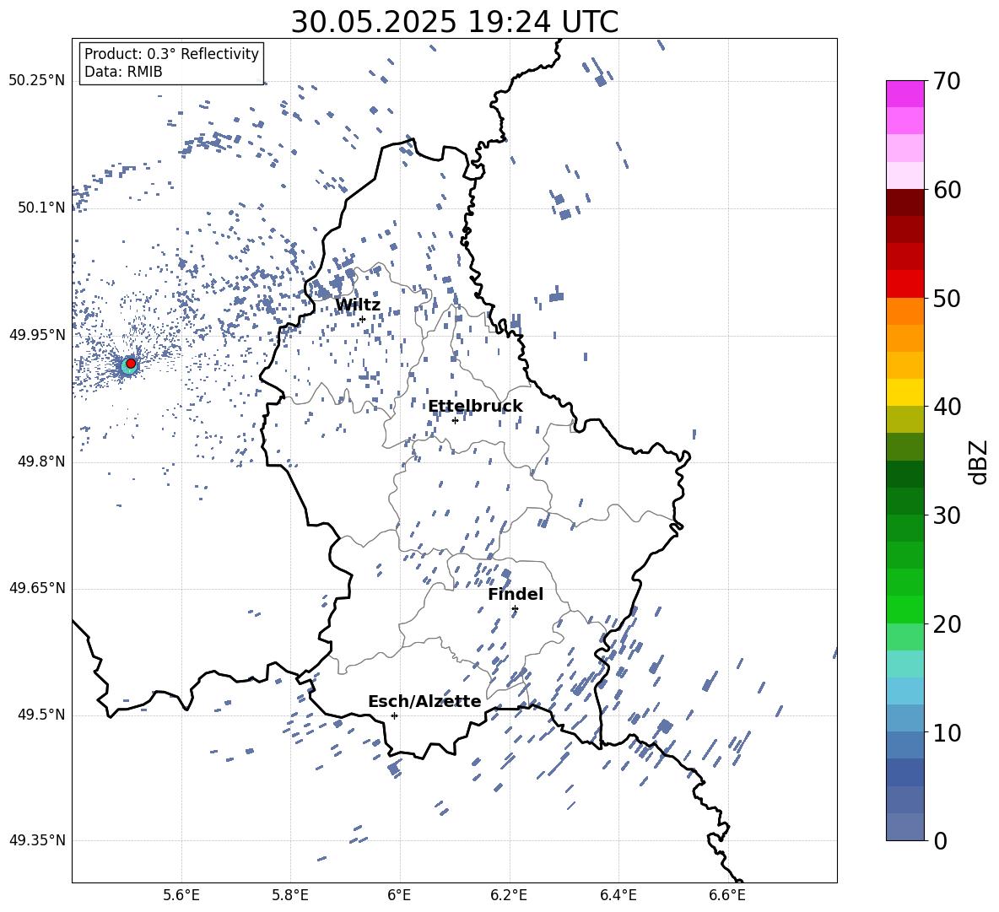Click the 50.25°N latitude tick label

[x=37, y=81]
